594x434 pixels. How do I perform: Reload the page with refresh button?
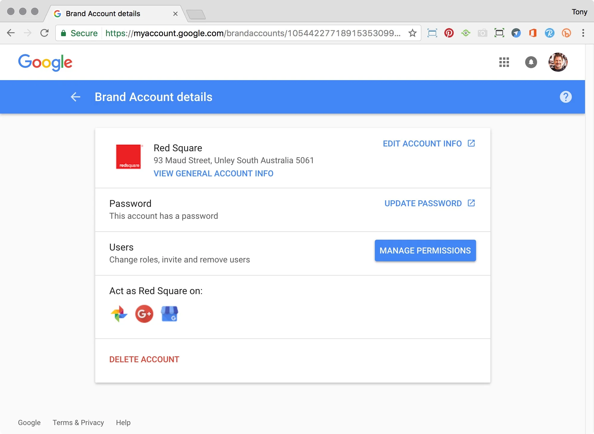44,33
